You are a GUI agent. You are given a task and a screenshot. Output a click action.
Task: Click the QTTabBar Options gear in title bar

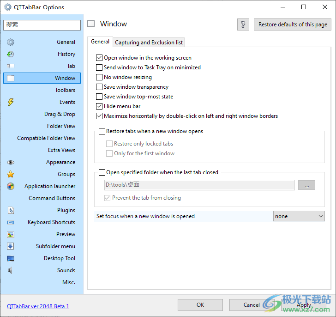[x=8, y=7]
